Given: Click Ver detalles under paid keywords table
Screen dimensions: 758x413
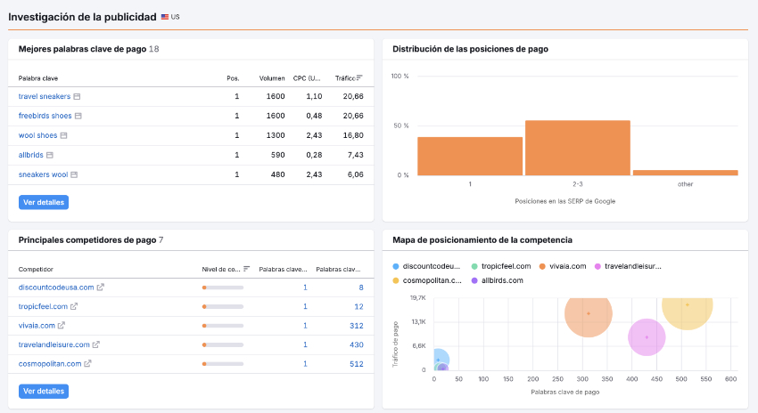Looking at the screenshot, I should click(43, 202).
